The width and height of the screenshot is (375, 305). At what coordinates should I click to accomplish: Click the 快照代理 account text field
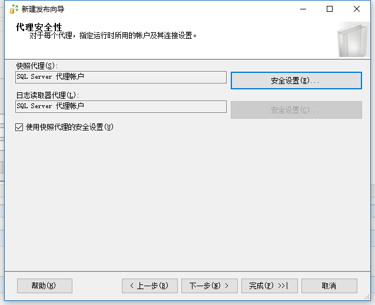click(121, 77)
